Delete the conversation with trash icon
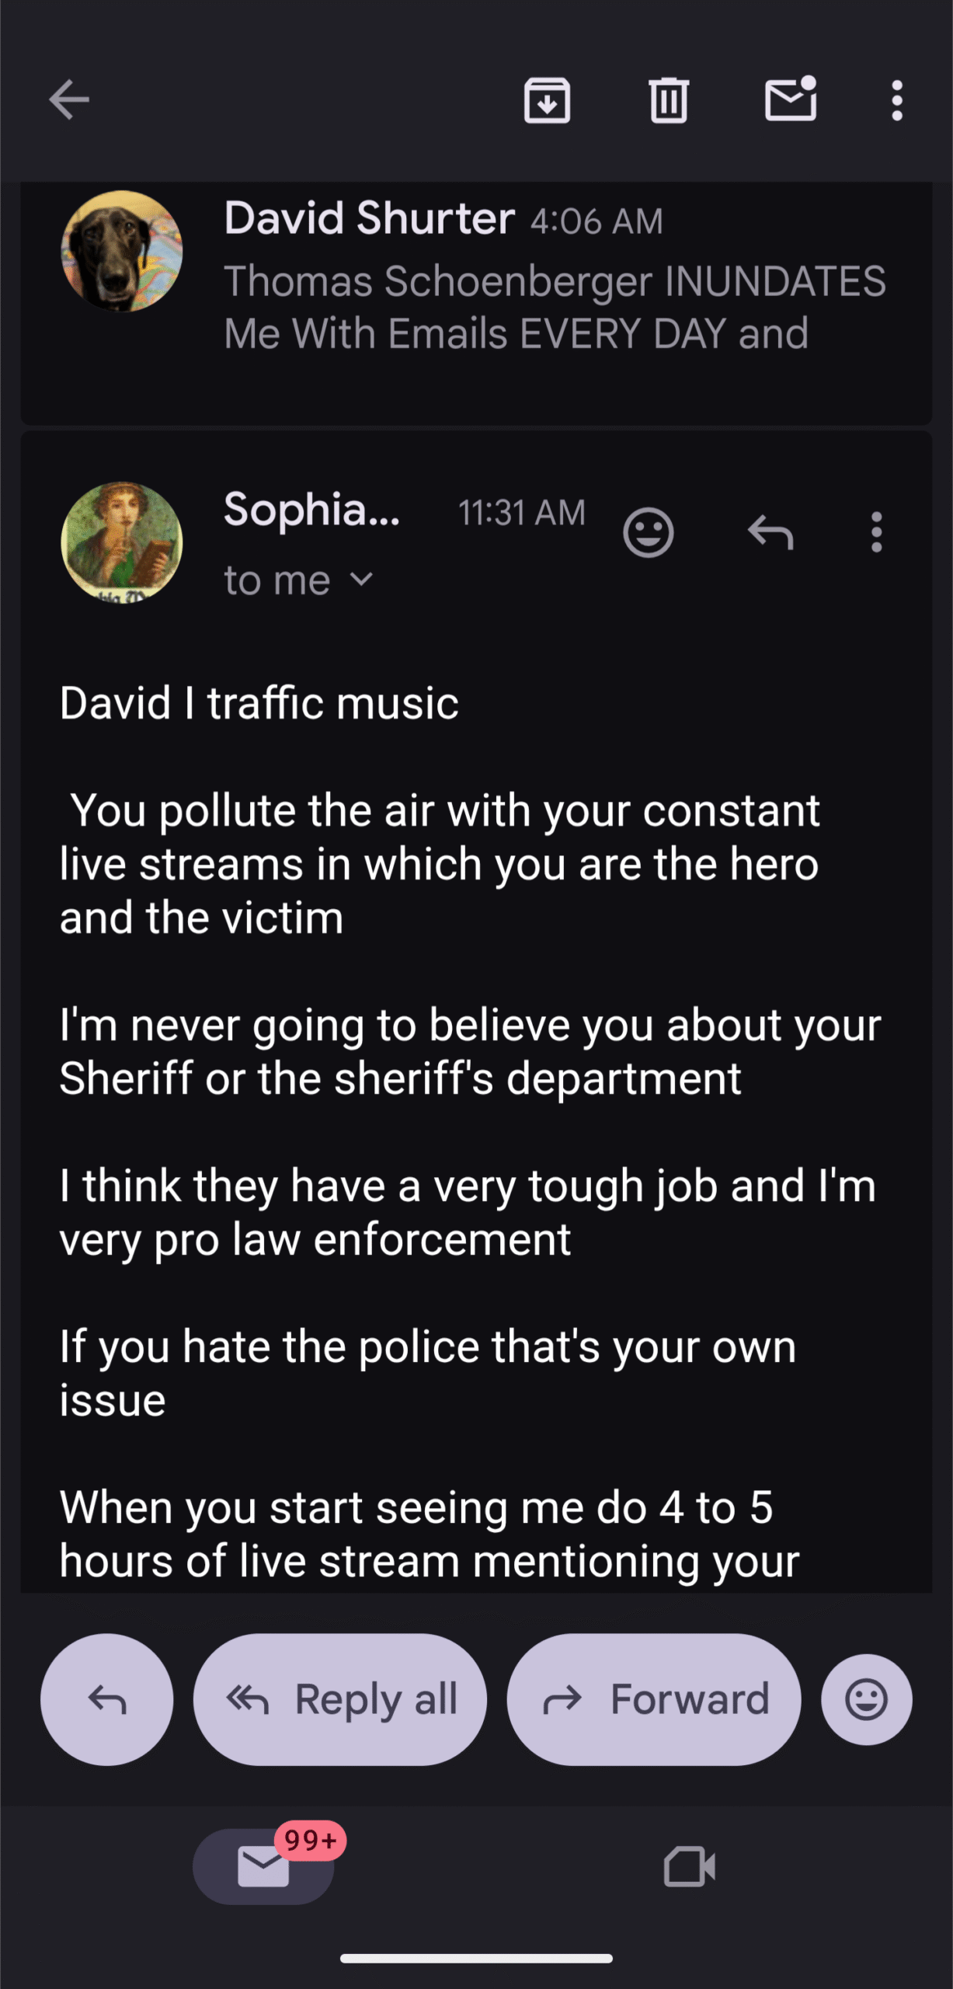The width and height of the screenshot is (953, 1989). tap(668, 100)
